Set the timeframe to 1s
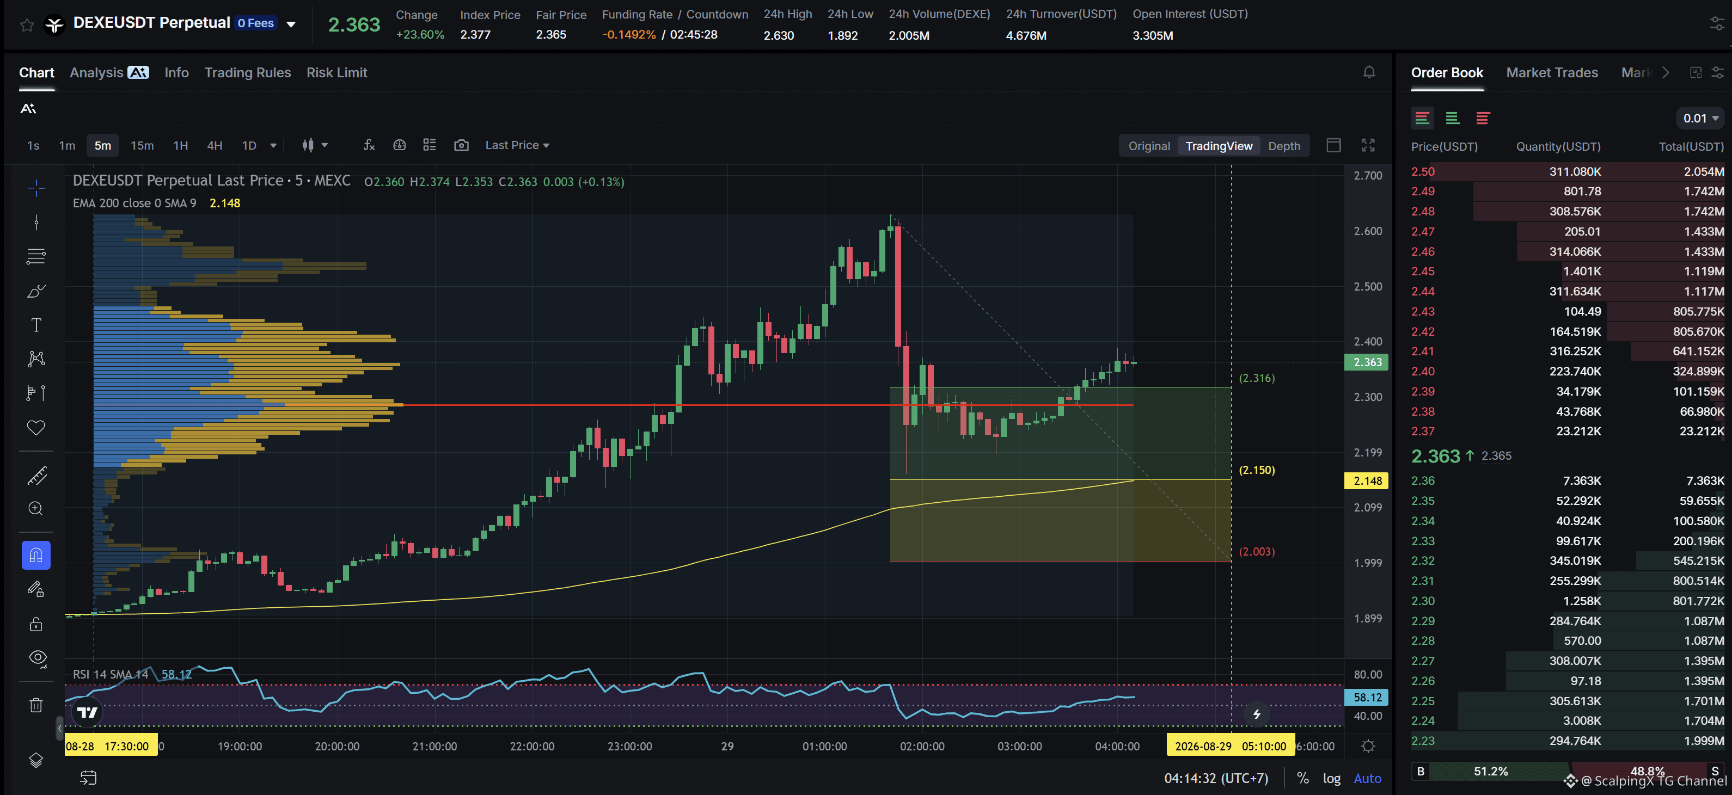Viewport: 1732px width, 795px height. pyautogui.click(x=33, y=145)
